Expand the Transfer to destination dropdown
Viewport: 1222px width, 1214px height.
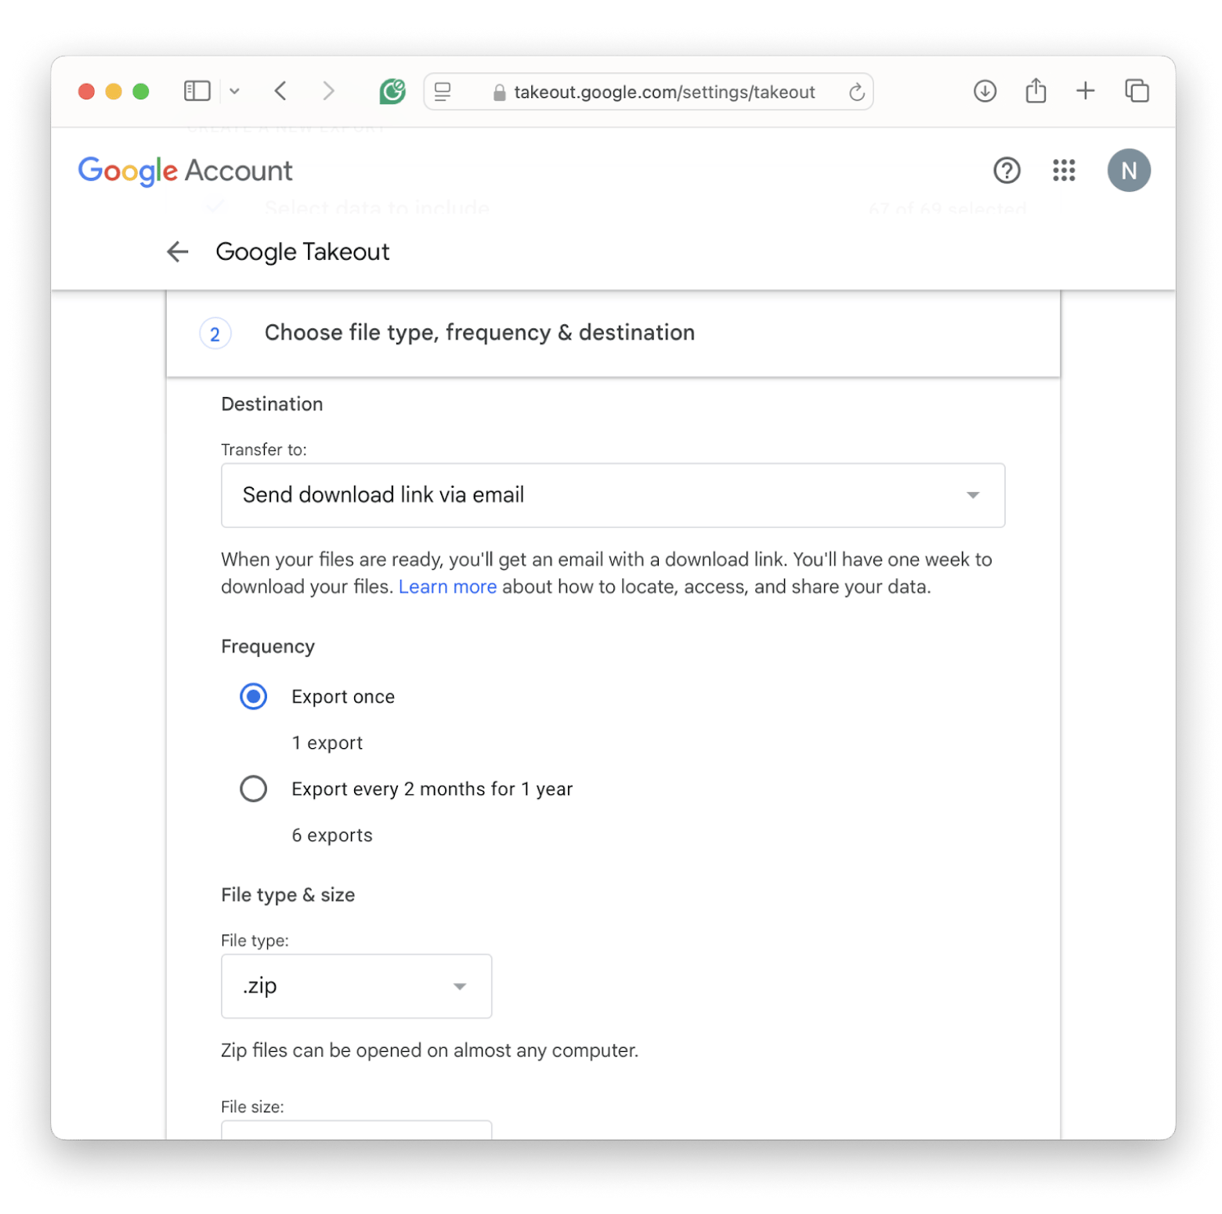click(613, 495)
